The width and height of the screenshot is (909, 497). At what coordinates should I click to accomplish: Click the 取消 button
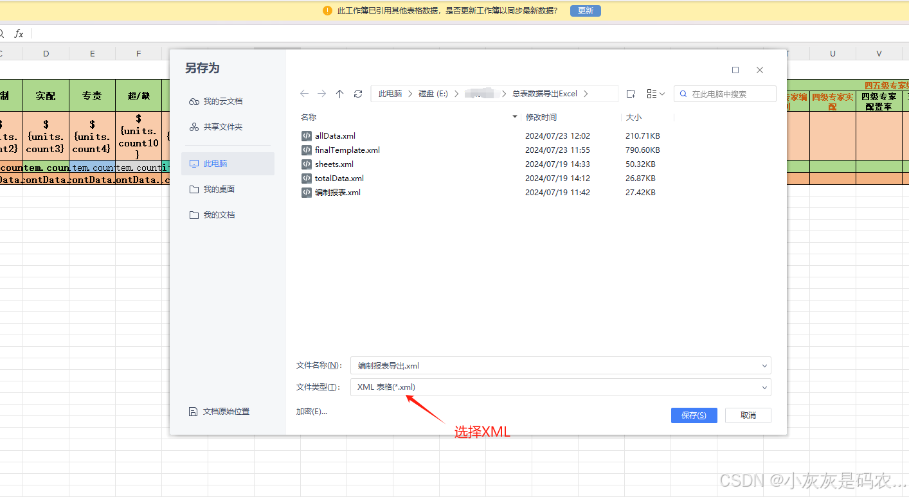tap(748, 415)
